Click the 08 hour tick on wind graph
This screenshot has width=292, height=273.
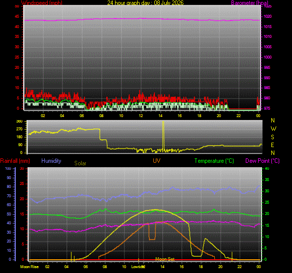[101, 116]
